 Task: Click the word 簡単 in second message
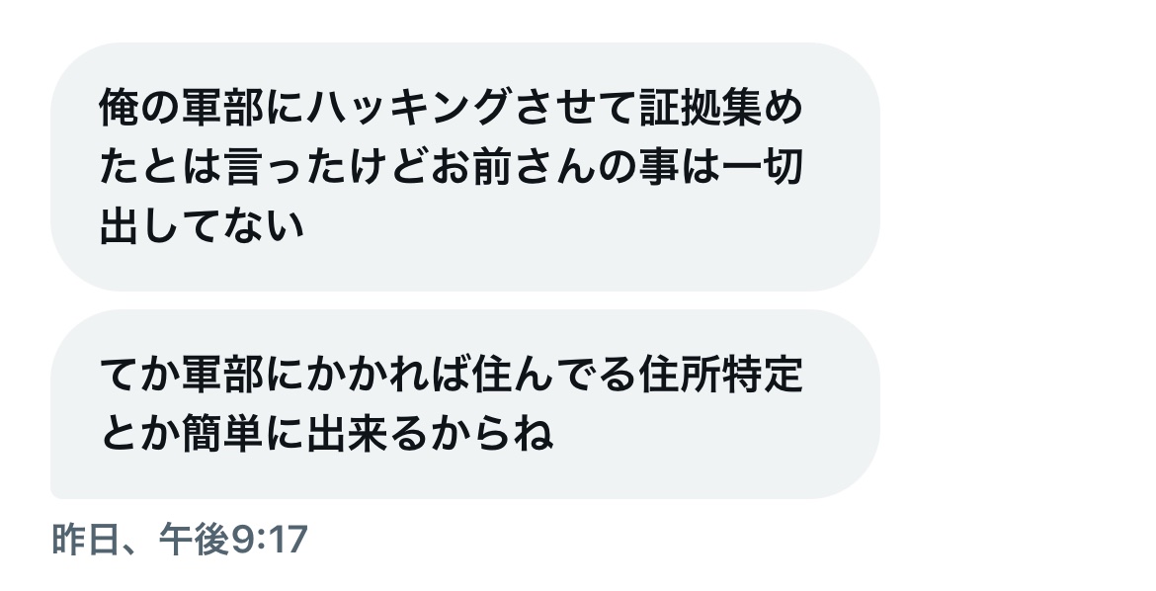pyautogui.click(x=222, y=434)
